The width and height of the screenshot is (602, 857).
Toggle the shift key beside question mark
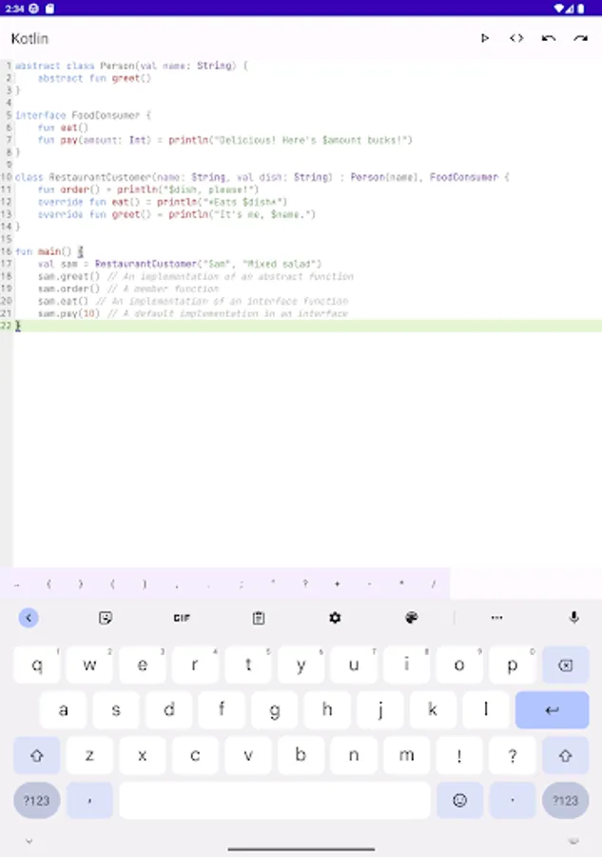(566, 755)
